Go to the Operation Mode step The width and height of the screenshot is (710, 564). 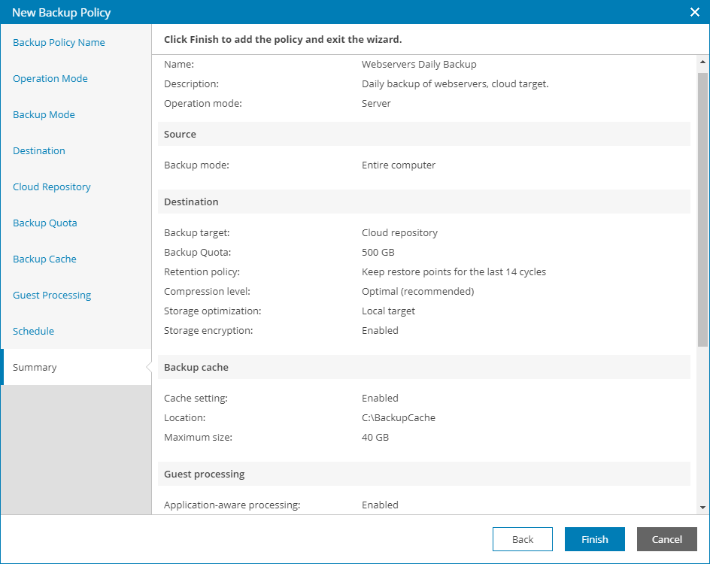click(x=50, y=79)
